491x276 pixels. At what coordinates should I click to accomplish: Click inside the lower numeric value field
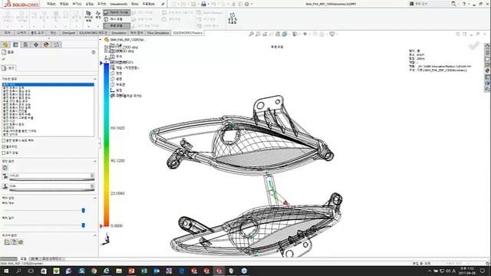tap(49, 186)
